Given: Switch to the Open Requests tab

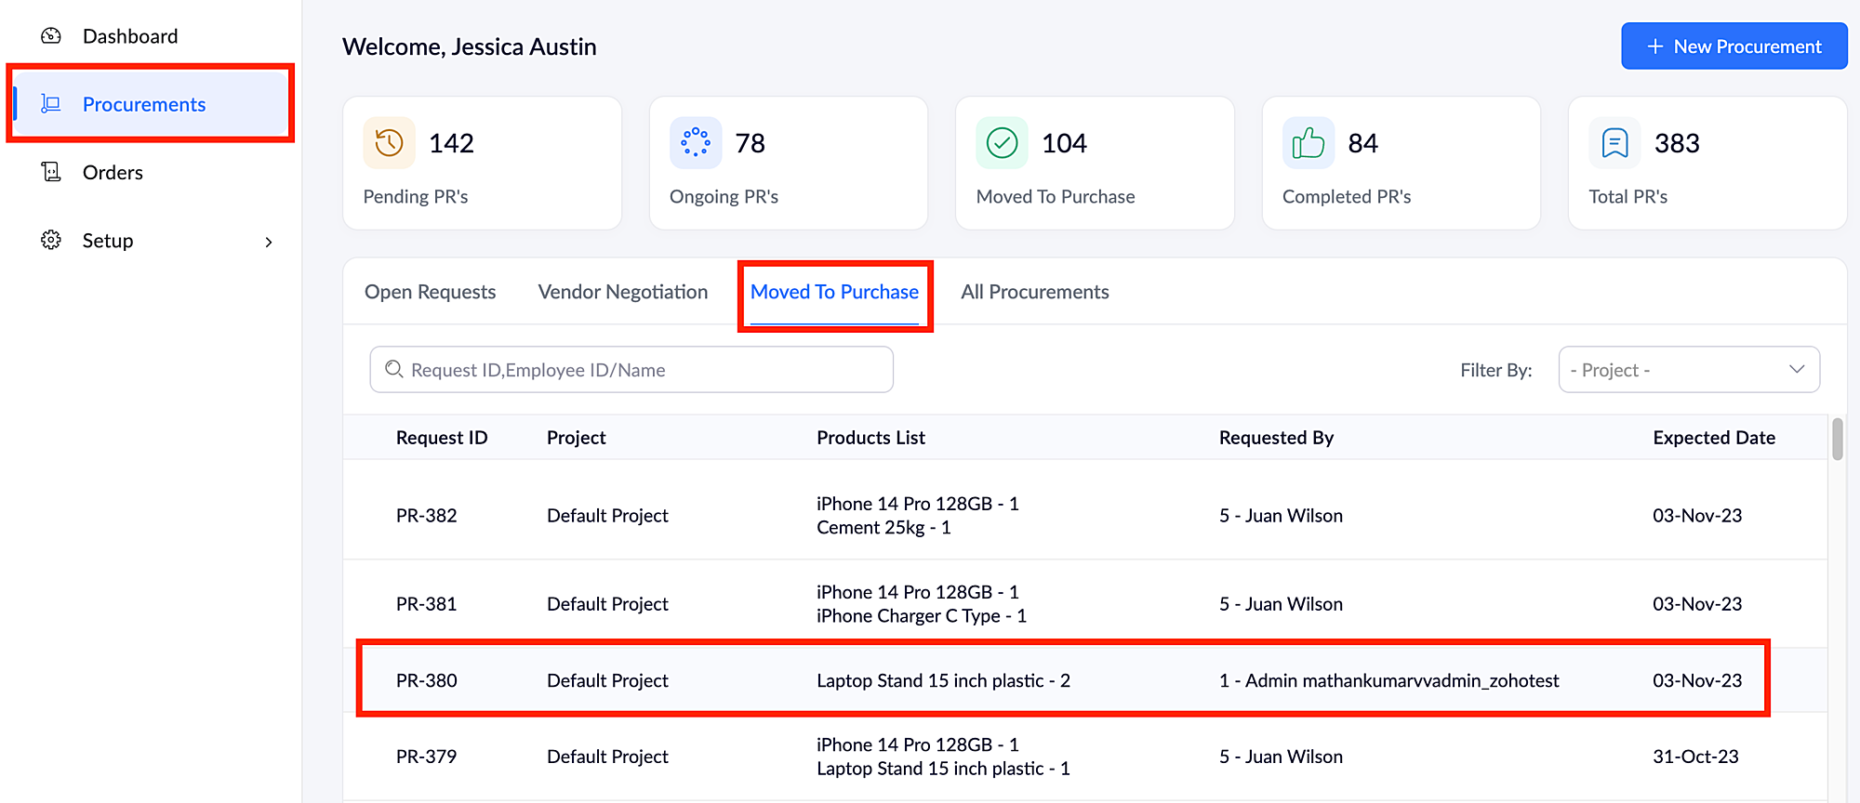Looking at the screenshot, I should click(430, 292).
